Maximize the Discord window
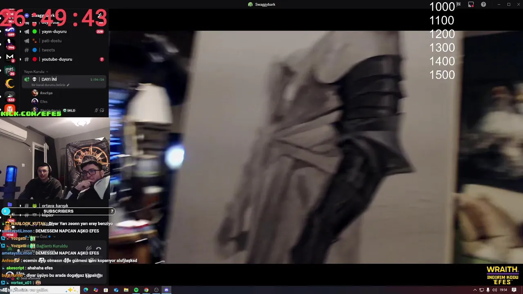The height and width of the screenshot is (294, 523). pos(509,4)
